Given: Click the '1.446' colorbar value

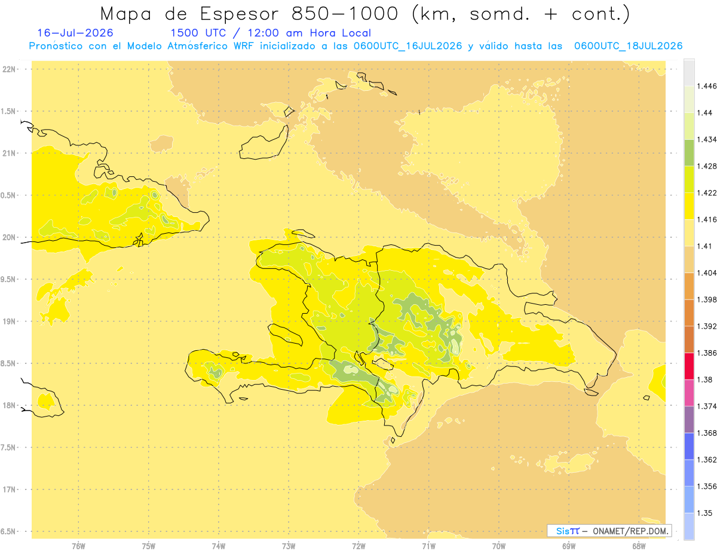Looking at the screenshot, I should [707, 86].
